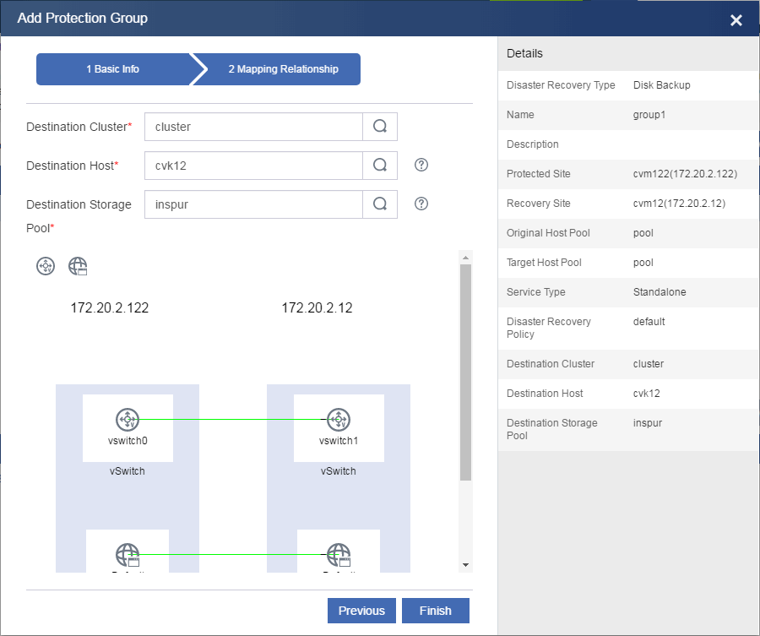Click the Finish button
The width and height of the screenshot is (760, 636).
click(435, 611)
